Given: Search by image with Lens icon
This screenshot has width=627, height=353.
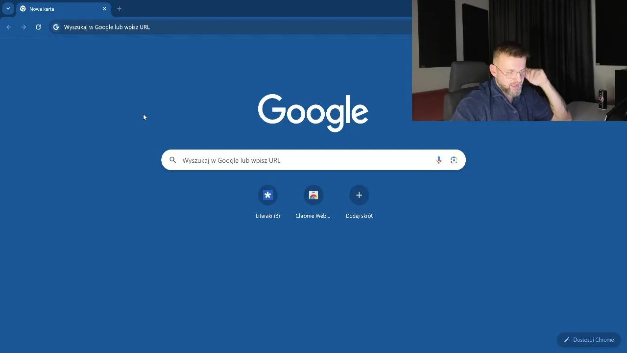Looking at the screenshot, I should coord(454,160).
